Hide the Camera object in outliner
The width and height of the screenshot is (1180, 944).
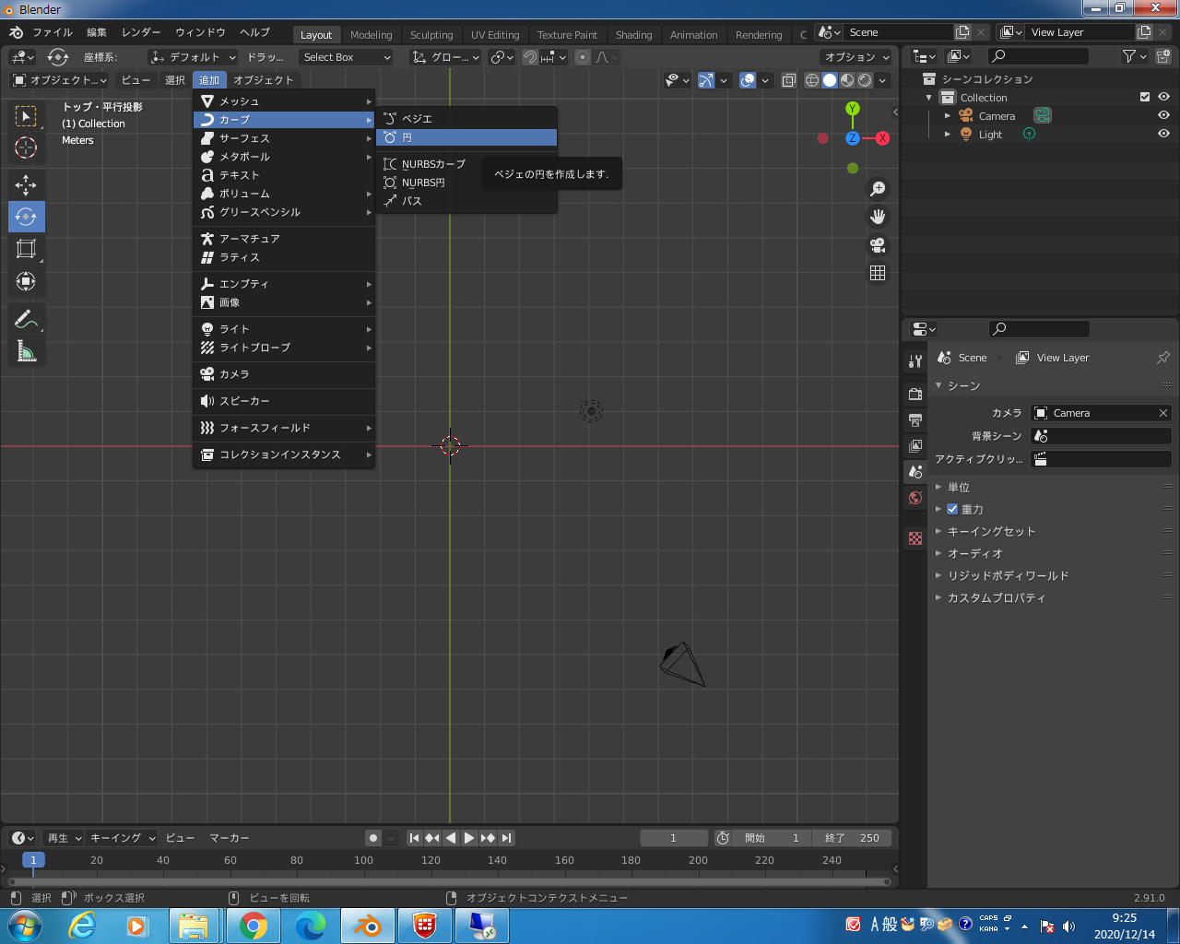(1163, 115)
